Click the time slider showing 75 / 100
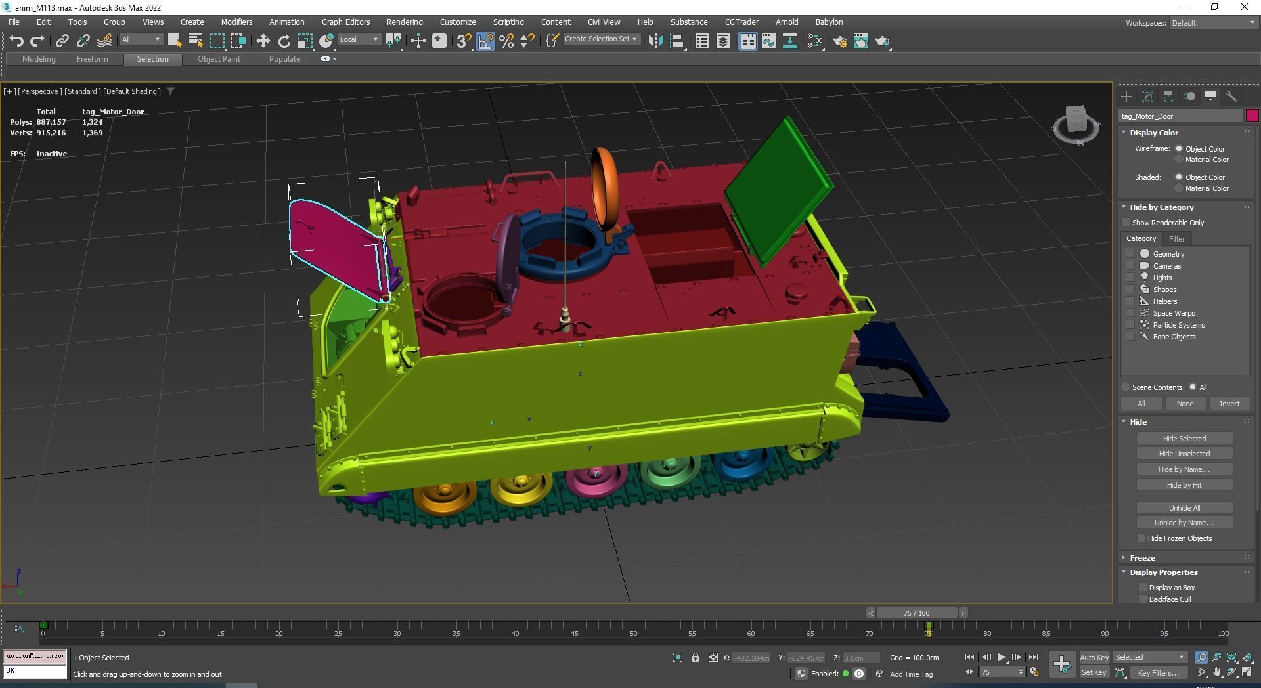 pyautogui.click(x=916, y=613)
